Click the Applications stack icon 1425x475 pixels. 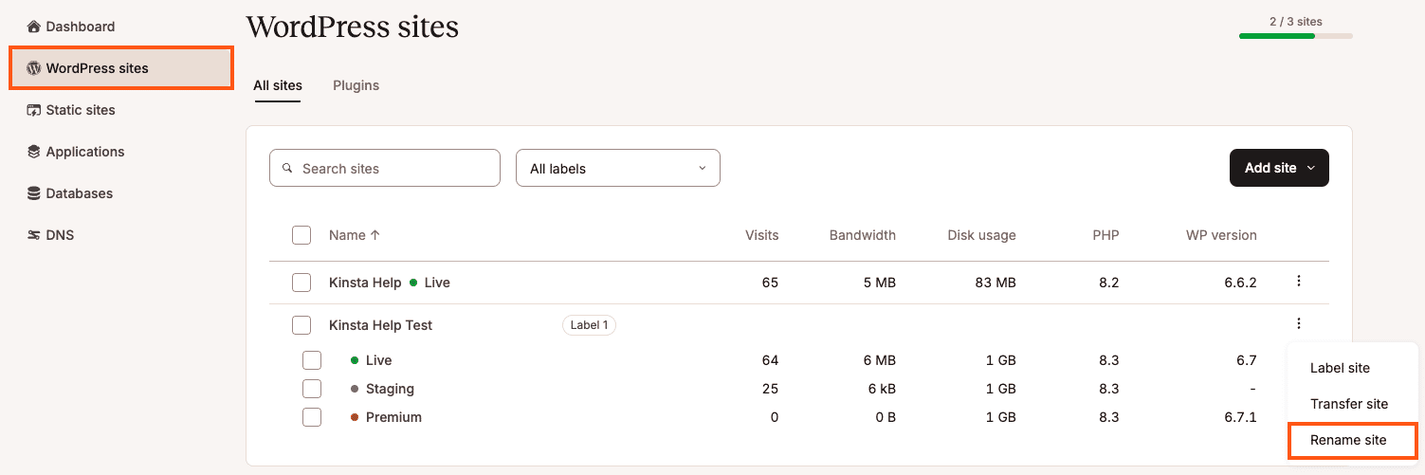click(x=34, y=152)
